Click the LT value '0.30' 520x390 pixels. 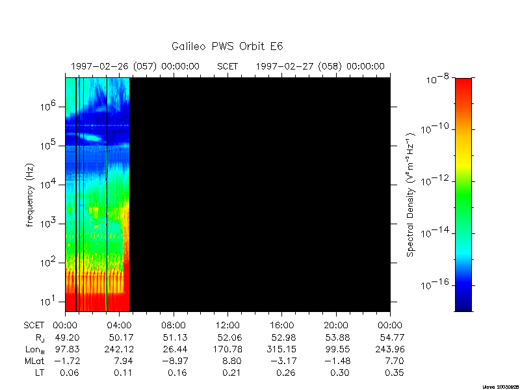[x=339, y=372]
